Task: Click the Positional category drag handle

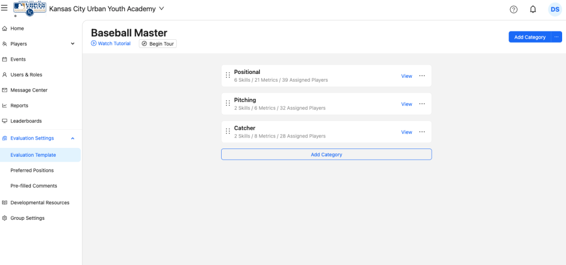Action: [x=228, y=76]
